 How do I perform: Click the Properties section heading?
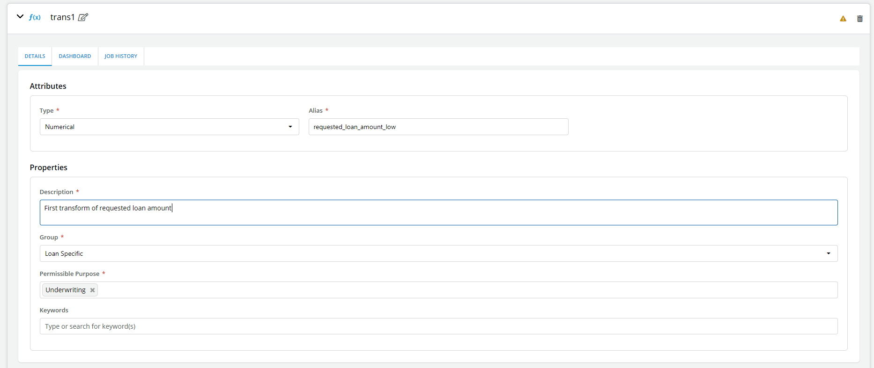tap(49, 167)
